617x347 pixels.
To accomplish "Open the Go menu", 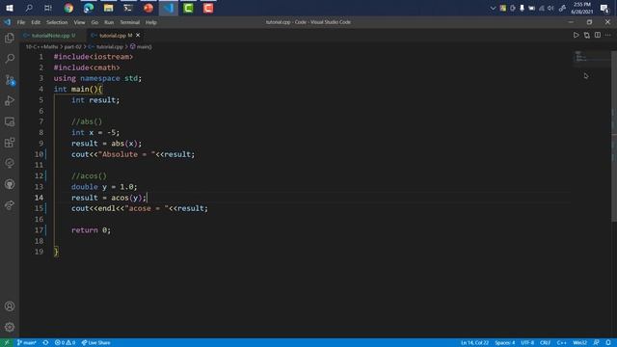I will coord(94,22).
